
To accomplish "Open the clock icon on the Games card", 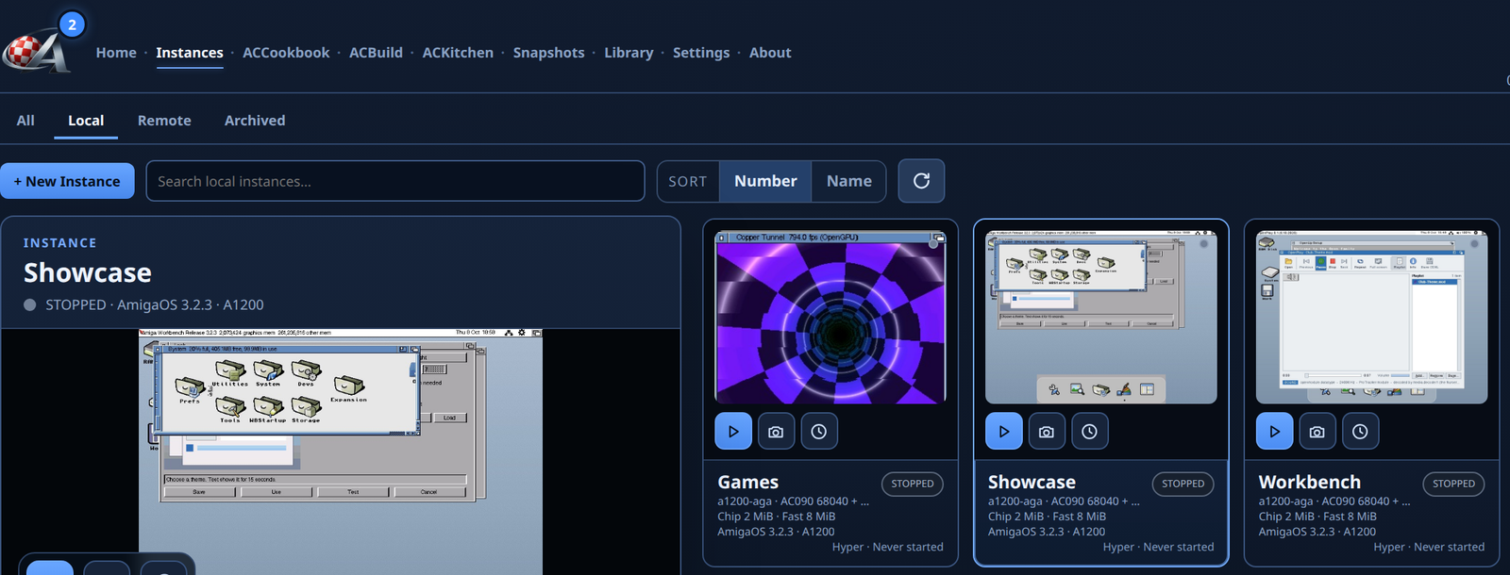I will [819, 432].
